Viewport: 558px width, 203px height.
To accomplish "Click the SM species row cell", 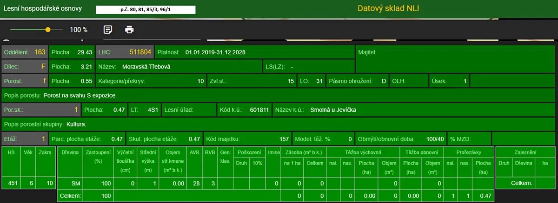I will (71, 184).
